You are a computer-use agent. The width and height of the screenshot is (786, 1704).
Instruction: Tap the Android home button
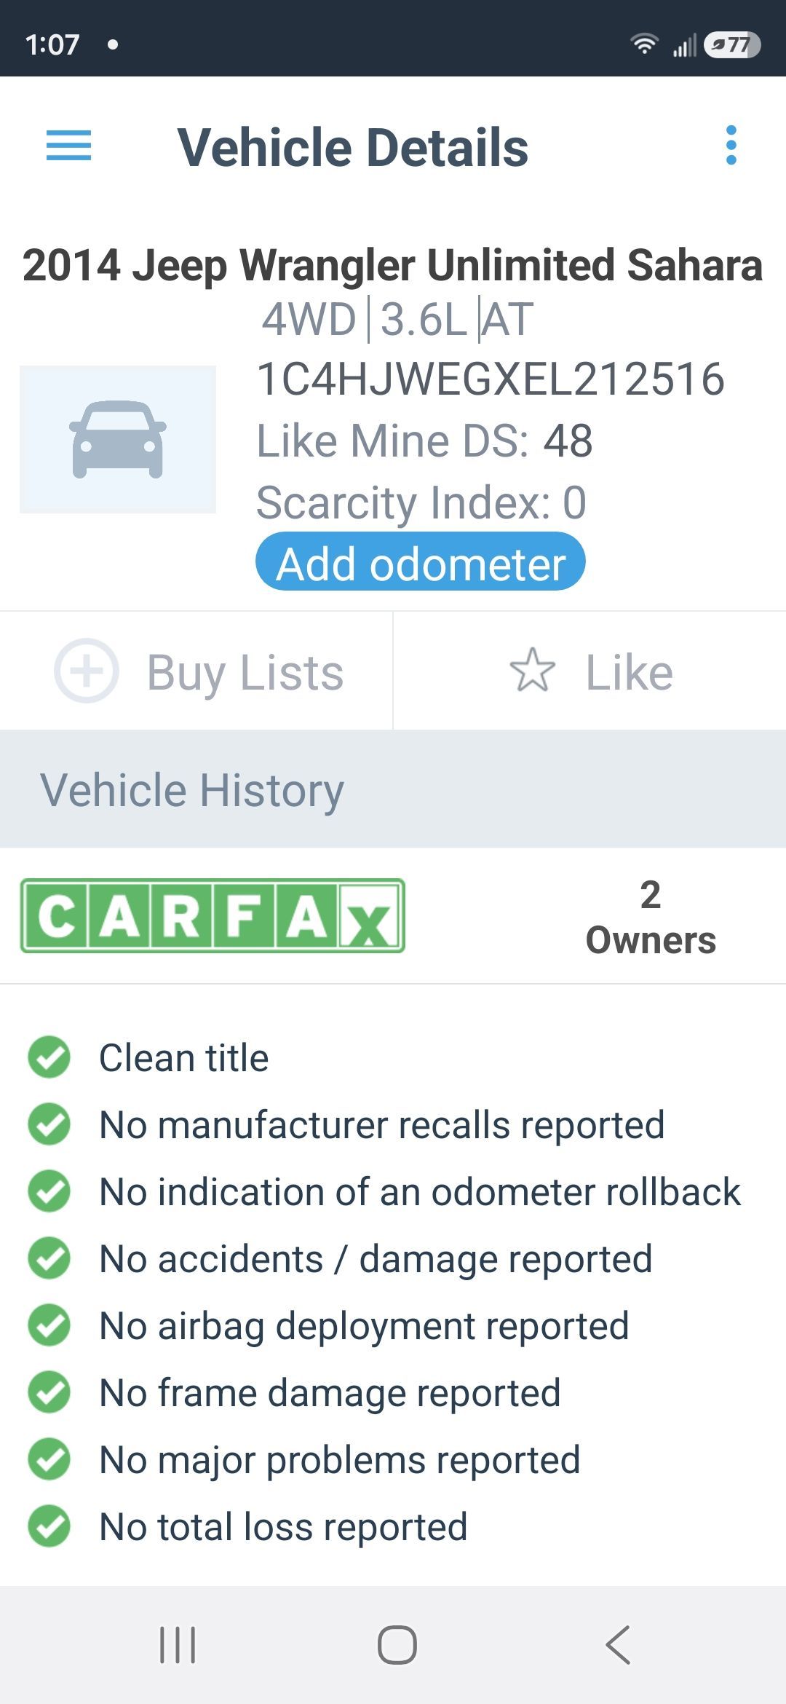tap(397, 1645)
